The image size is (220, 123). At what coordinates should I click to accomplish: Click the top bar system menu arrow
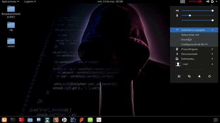point(217,1)
